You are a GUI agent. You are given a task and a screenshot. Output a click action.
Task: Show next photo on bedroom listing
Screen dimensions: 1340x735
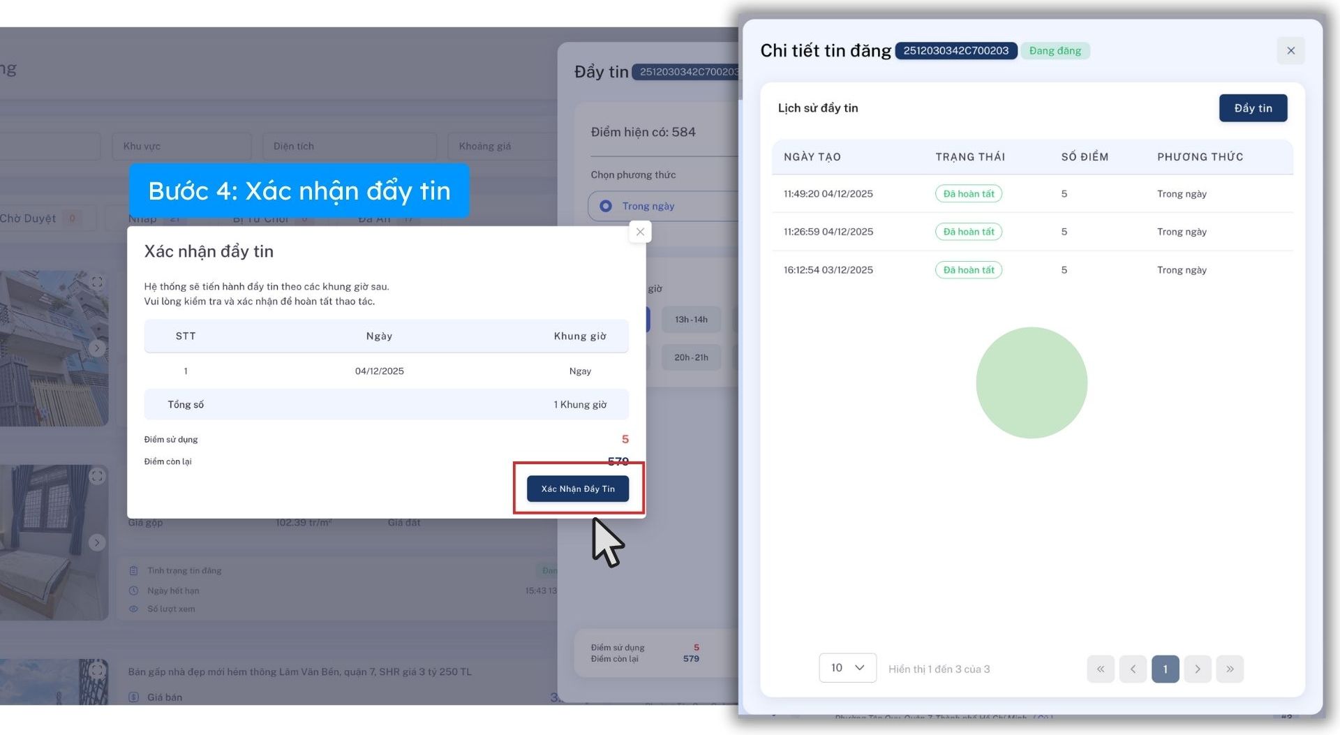[x=97, y=542]
